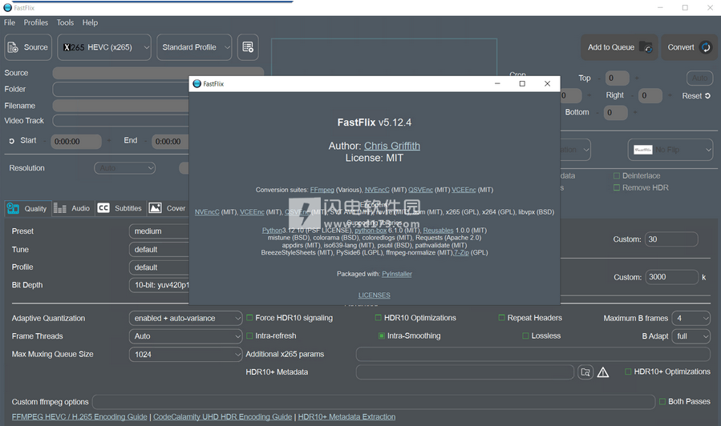Click the HDR10+ metadata browse icon
The height and width of the screenshot is (426, 721).
pyautogui.click(x=585, y=372)
